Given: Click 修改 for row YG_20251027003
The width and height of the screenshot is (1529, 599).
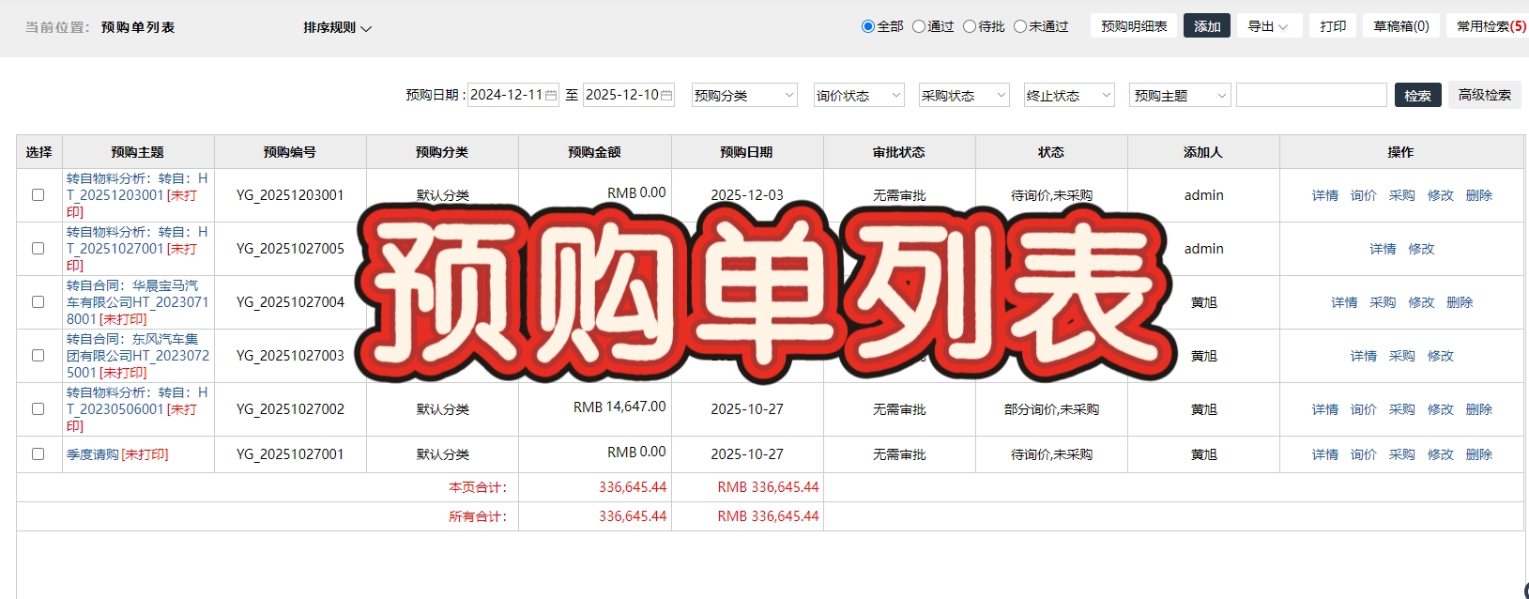Looking at the screenshot, I should (1441, 356).
